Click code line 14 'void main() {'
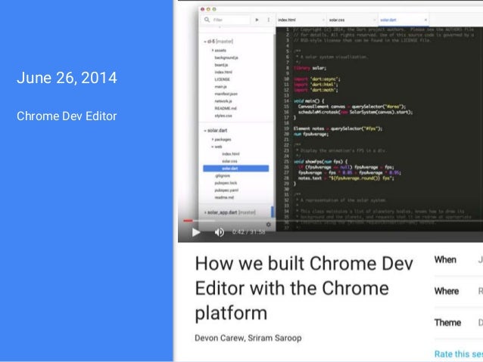The image size is (483, 362). [309, 101]
